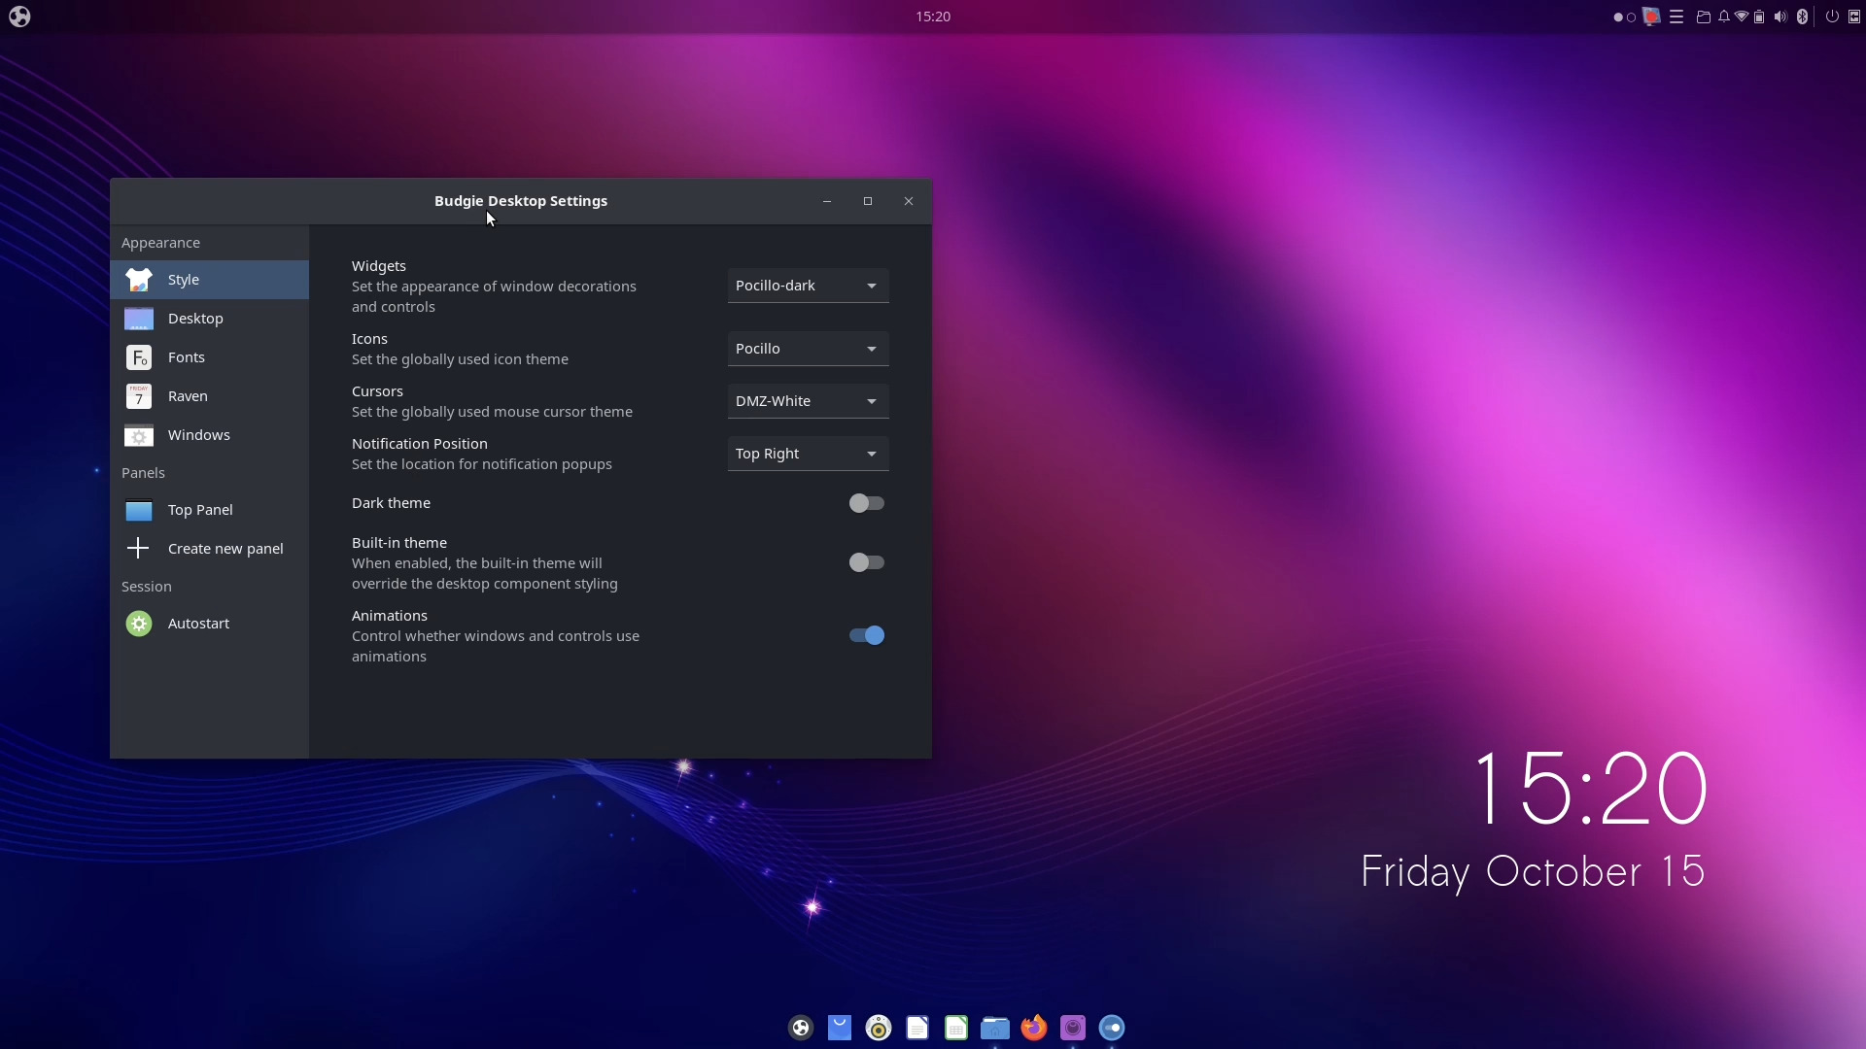Open the DMZ-White cursor theme dropdown
This screenshot has height=1049, width=1866.
click(808, 400)
